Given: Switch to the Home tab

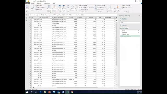Looking at the screenshot, I should 33,3.
